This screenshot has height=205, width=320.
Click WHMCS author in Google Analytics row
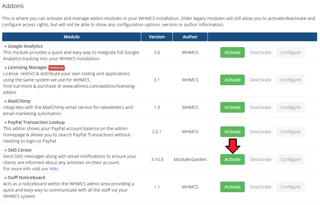point(190,52)
